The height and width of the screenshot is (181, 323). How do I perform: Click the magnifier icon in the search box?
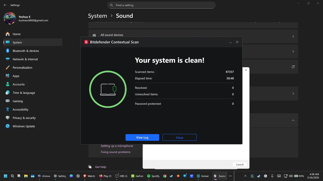[x=112, y=5]
